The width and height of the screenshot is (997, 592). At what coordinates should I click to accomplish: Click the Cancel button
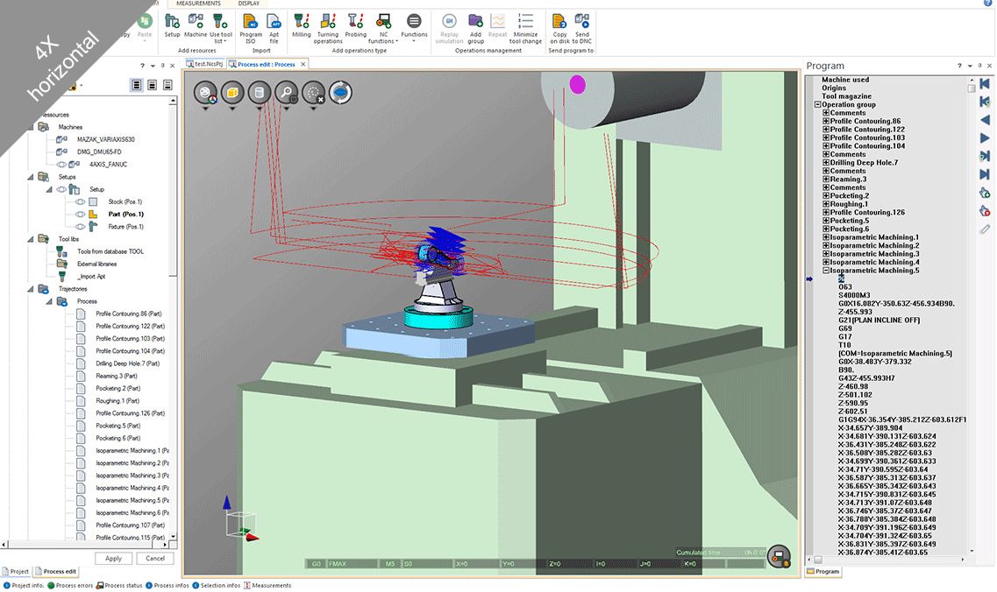pos(155,558)
